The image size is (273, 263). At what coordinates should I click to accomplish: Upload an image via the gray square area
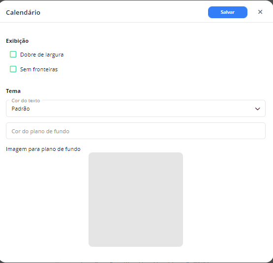[x=136, y=200]
